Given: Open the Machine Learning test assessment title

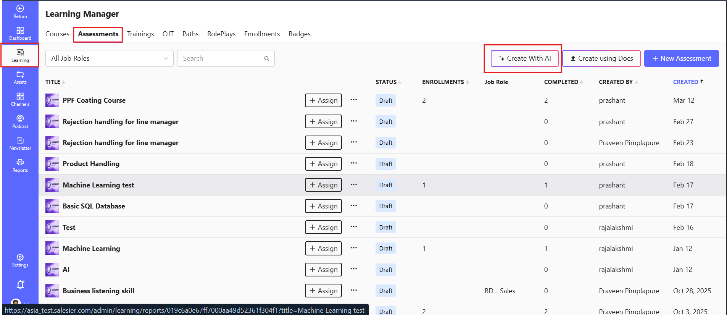Looking at the screenshot, I should 98,185.
